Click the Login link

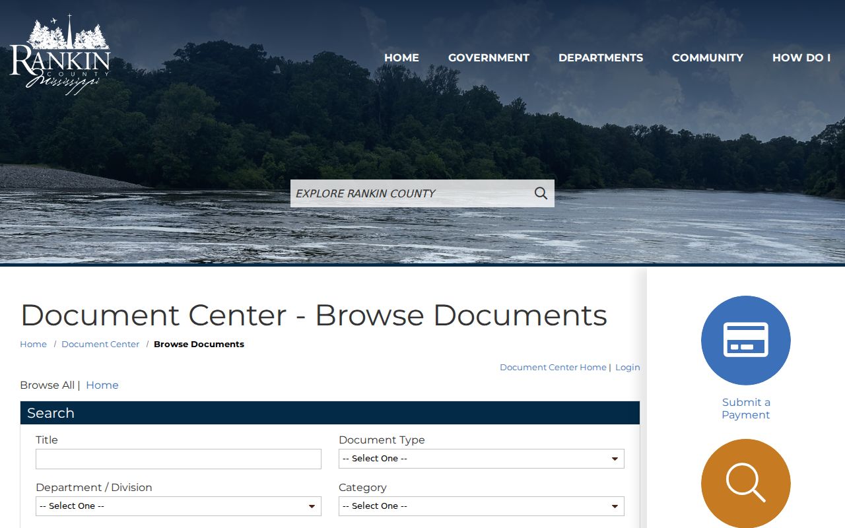[x=628, y=368]
